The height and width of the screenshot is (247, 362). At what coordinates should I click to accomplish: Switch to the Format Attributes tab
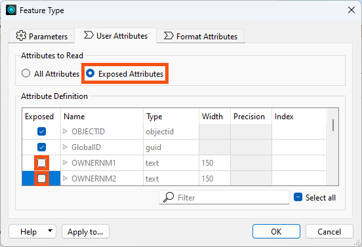point(200,36)
